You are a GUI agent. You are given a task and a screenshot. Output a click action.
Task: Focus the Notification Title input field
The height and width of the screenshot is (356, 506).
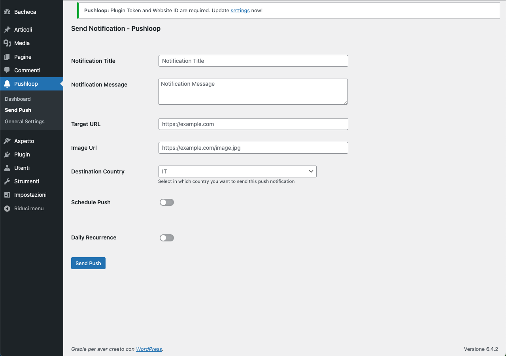click(x=253, y=61)
